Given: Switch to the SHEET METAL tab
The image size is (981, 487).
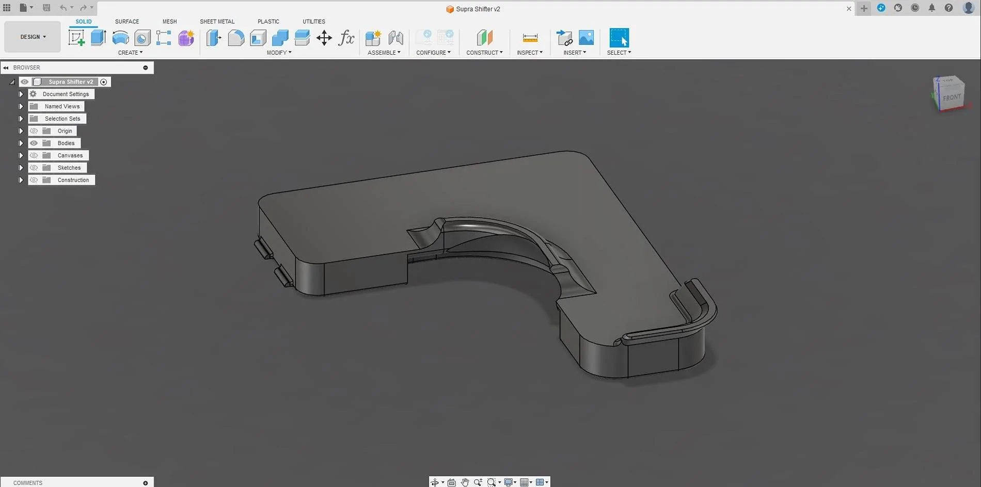Looking at the screenshot, I should pos(217,22).
